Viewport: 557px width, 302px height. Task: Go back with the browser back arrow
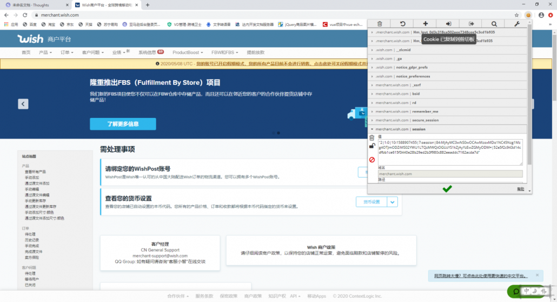point(6,15)
